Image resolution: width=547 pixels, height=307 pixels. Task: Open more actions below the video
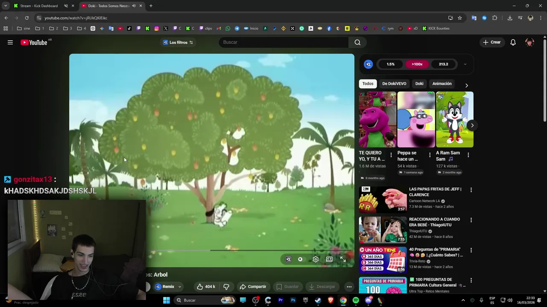349,287
